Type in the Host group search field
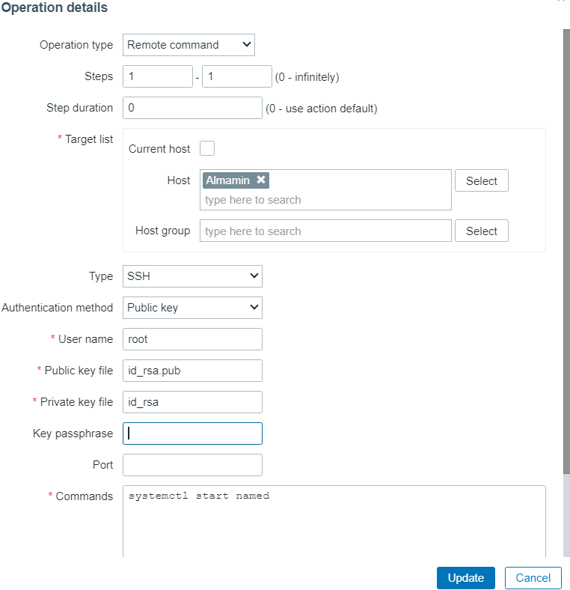The image size is (570, 590). point(325,231)
